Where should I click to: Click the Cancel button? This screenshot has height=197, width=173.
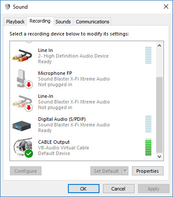pyautogui.click(x=119, y=189)
